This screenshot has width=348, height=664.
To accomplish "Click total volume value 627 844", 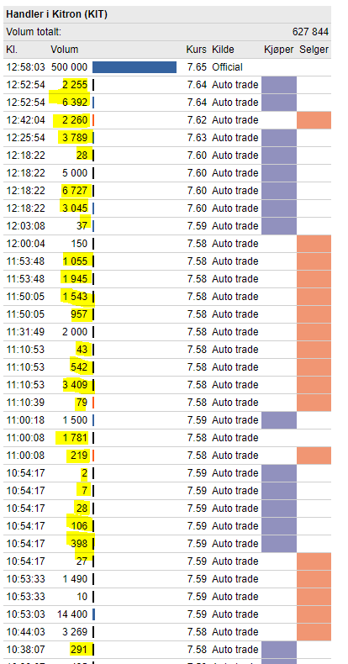I will click(310, 32).
